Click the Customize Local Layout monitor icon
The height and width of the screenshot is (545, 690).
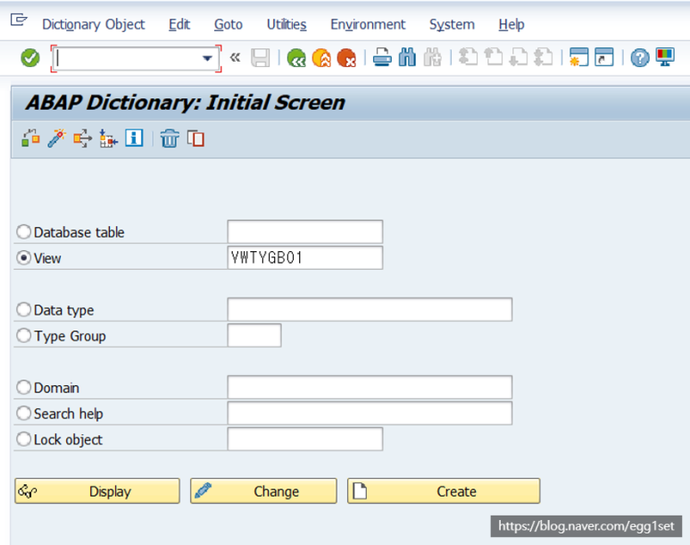[664, 57]
